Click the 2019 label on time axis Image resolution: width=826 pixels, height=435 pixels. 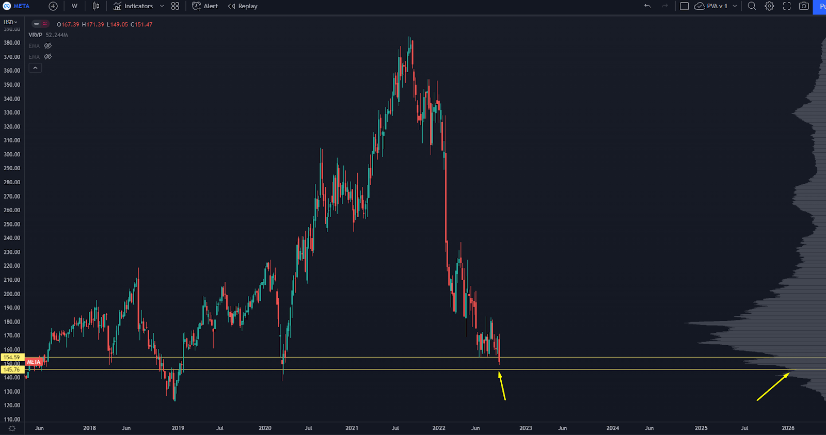click(x=178, y=428)
